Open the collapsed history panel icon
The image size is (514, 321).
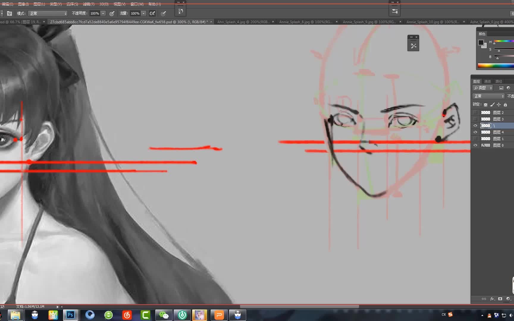click(181, 11)
